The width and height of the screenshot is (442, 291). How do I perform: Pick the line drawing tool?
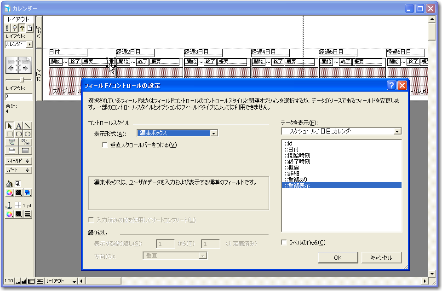28,126
